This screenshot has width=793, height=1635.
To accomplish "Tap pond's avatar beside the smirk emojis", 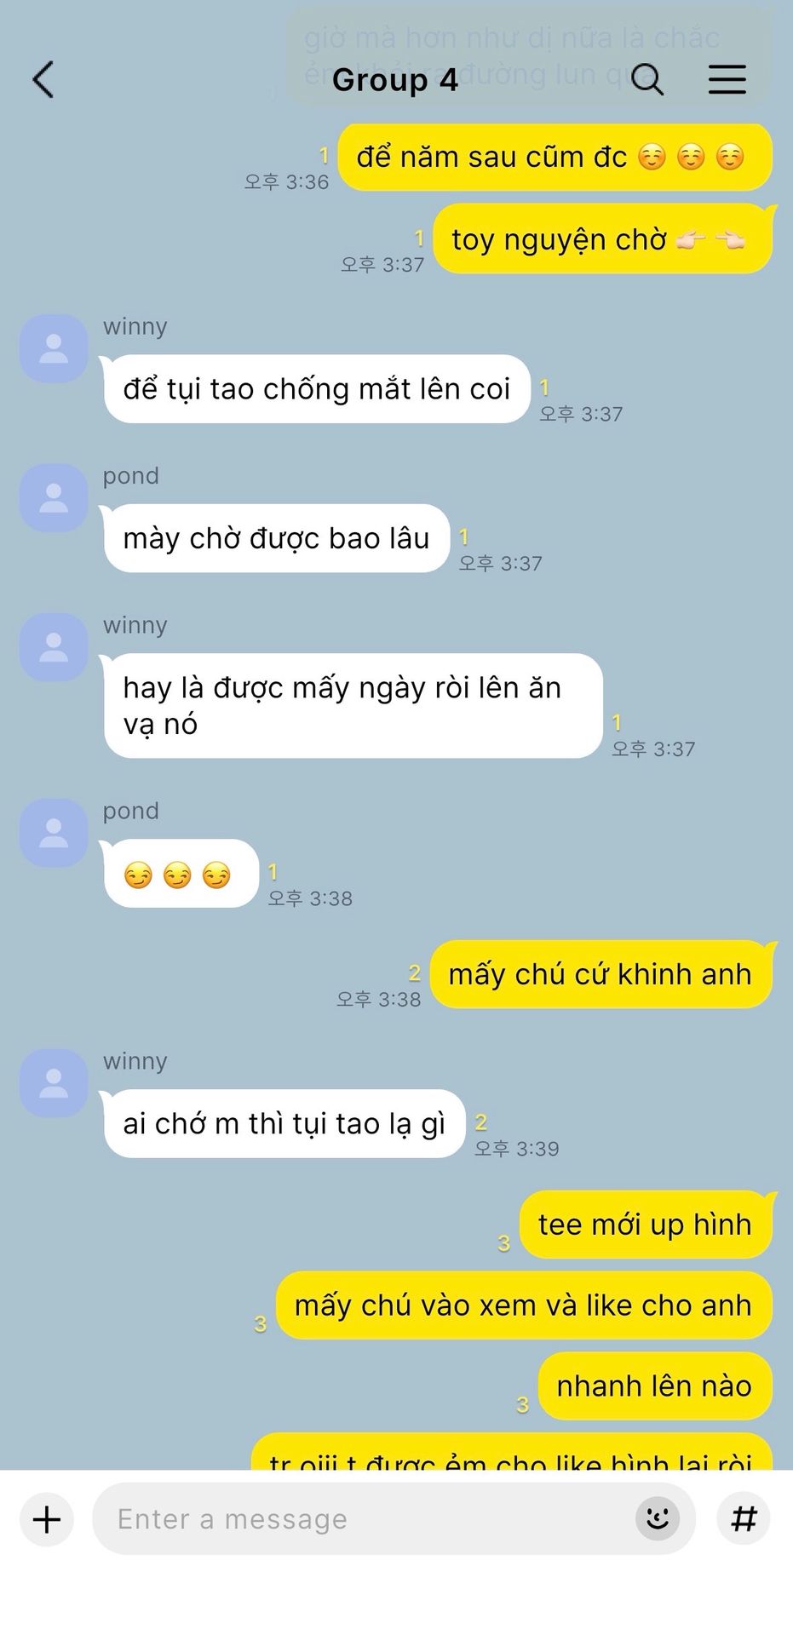I will click(54, 833).
